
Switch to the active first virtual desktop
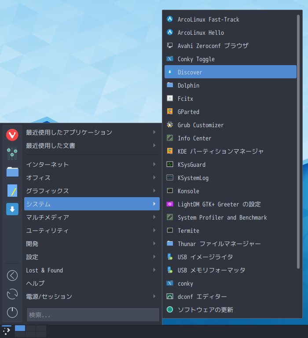(20, 328)
